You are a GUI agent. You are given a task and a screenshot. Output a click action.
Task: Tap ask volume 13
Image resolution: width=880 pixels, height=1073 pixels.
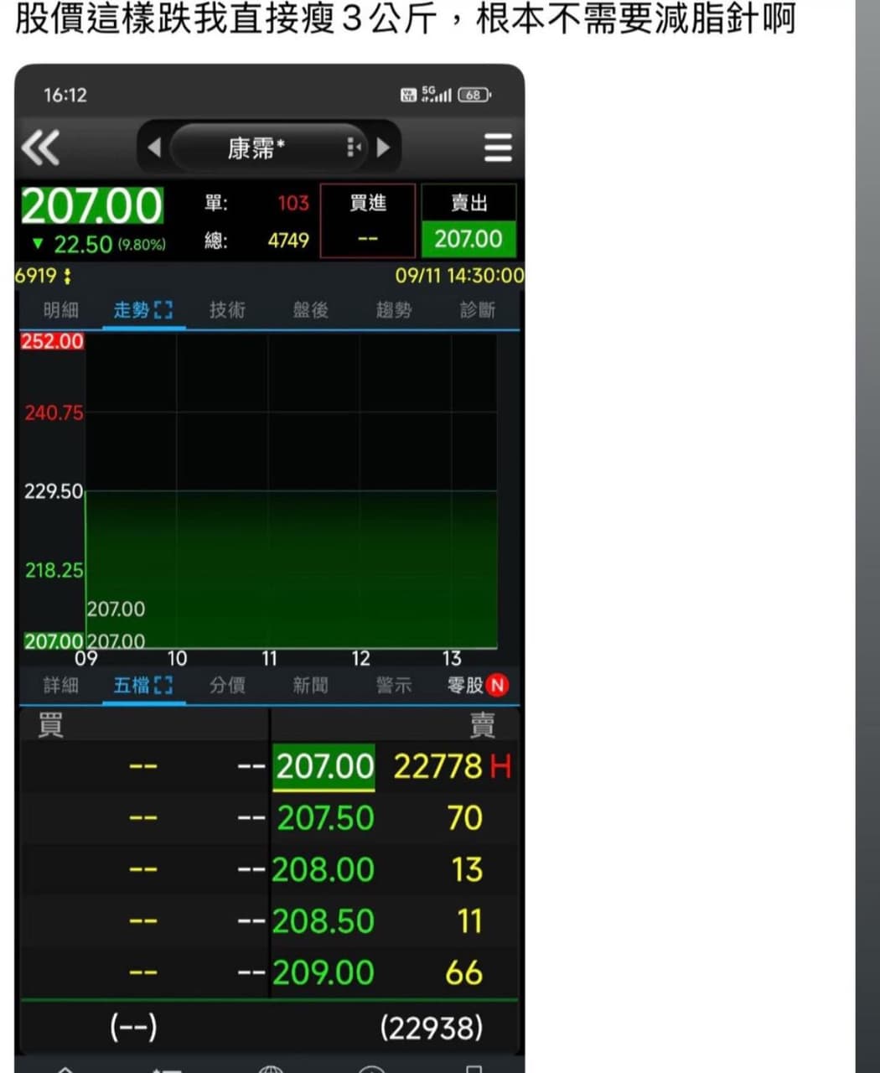467,870
